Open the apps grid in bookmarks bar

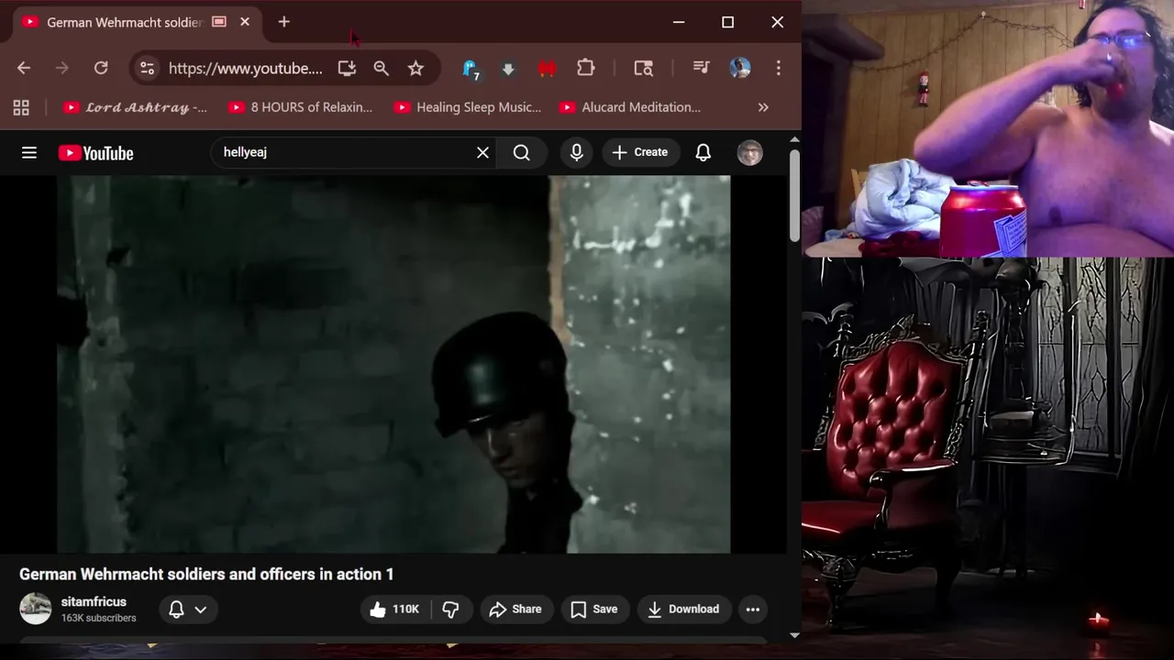(x=21, y=107)
